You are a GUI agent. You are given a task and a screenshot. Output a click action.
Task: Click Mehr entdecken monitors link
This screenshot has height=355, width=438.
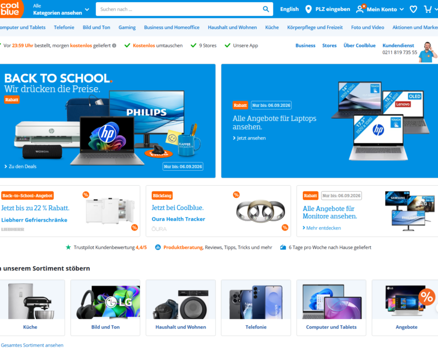pyautogui.click(x=322, y=228)
